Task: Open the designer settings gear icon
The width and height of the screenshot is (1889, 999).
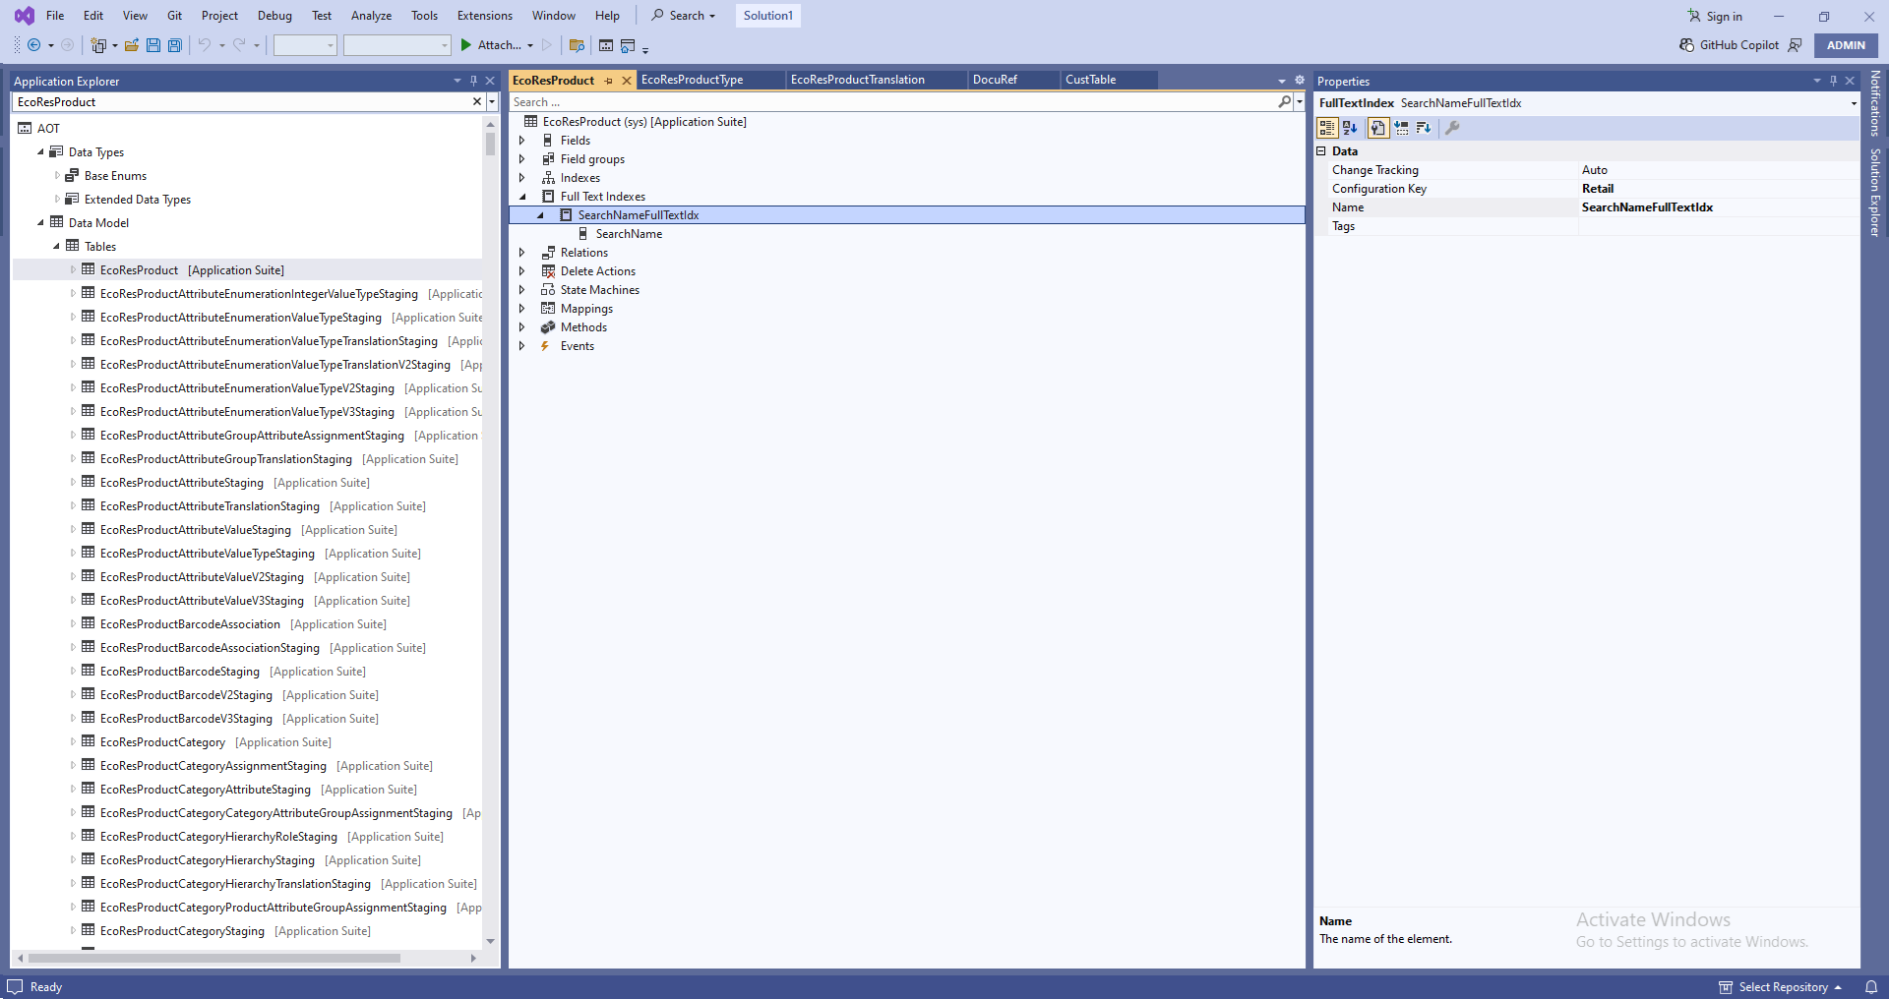Action: point(1299,81)
